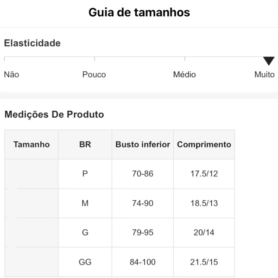The image size is (278, 278).
Task: Click the 18.5/13 length cell
Action: pos(204,203)
